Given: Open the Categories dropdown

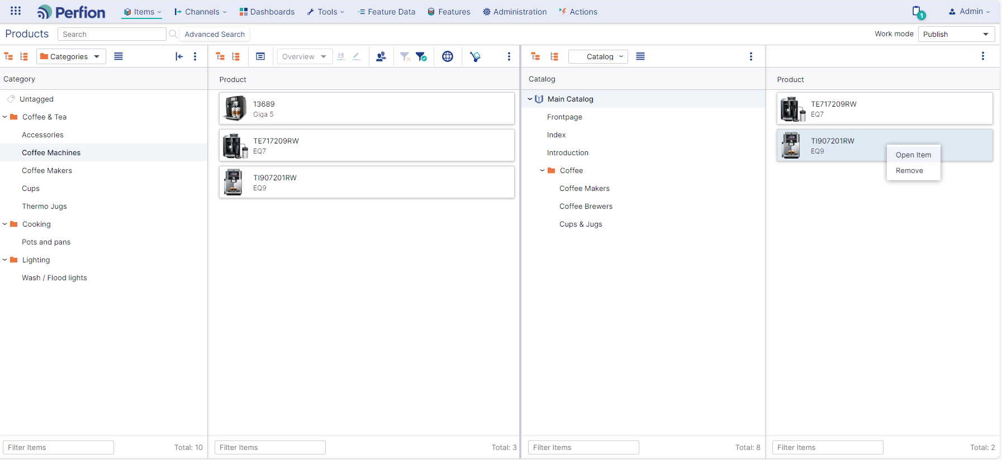Looking at the screenshot, I should (x=71, y=56).
